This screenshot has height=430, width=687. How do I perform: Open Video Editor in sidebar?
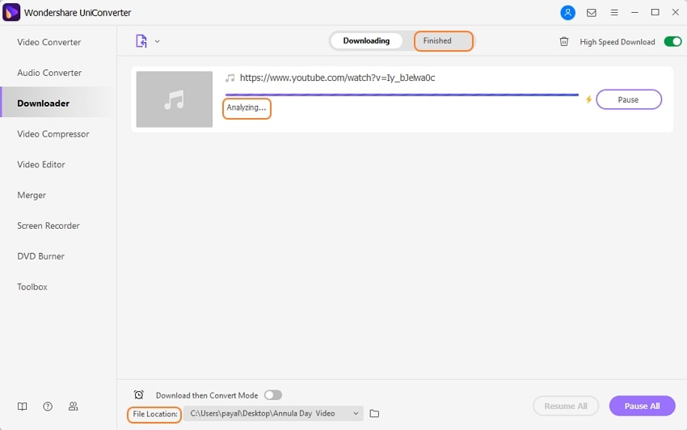click(x=41, y=165)
